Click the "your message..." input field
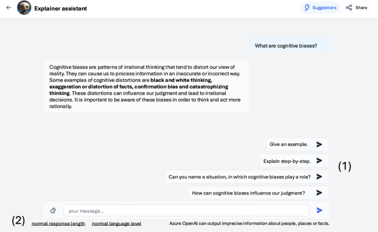Viewport: 378px width, 232px height. pyautogui.click(x=186, y=210)
